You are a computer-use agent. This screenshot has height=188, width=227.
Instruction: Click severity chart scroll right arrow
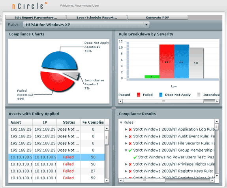(x=217, y=101)
